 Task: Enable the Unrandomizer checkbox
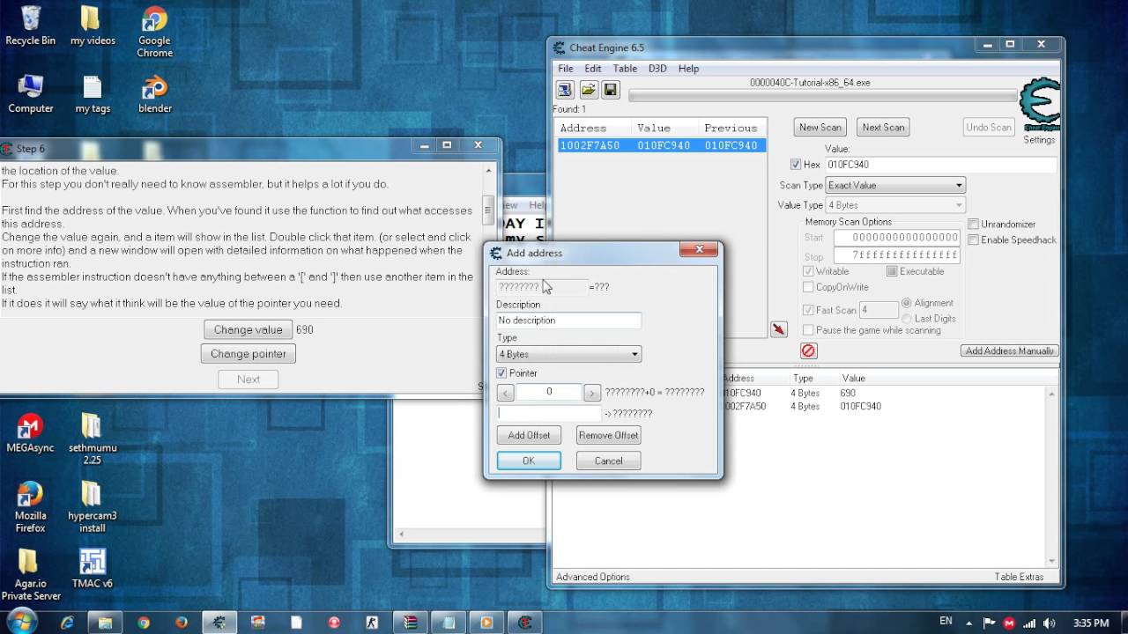click(974, 225)
